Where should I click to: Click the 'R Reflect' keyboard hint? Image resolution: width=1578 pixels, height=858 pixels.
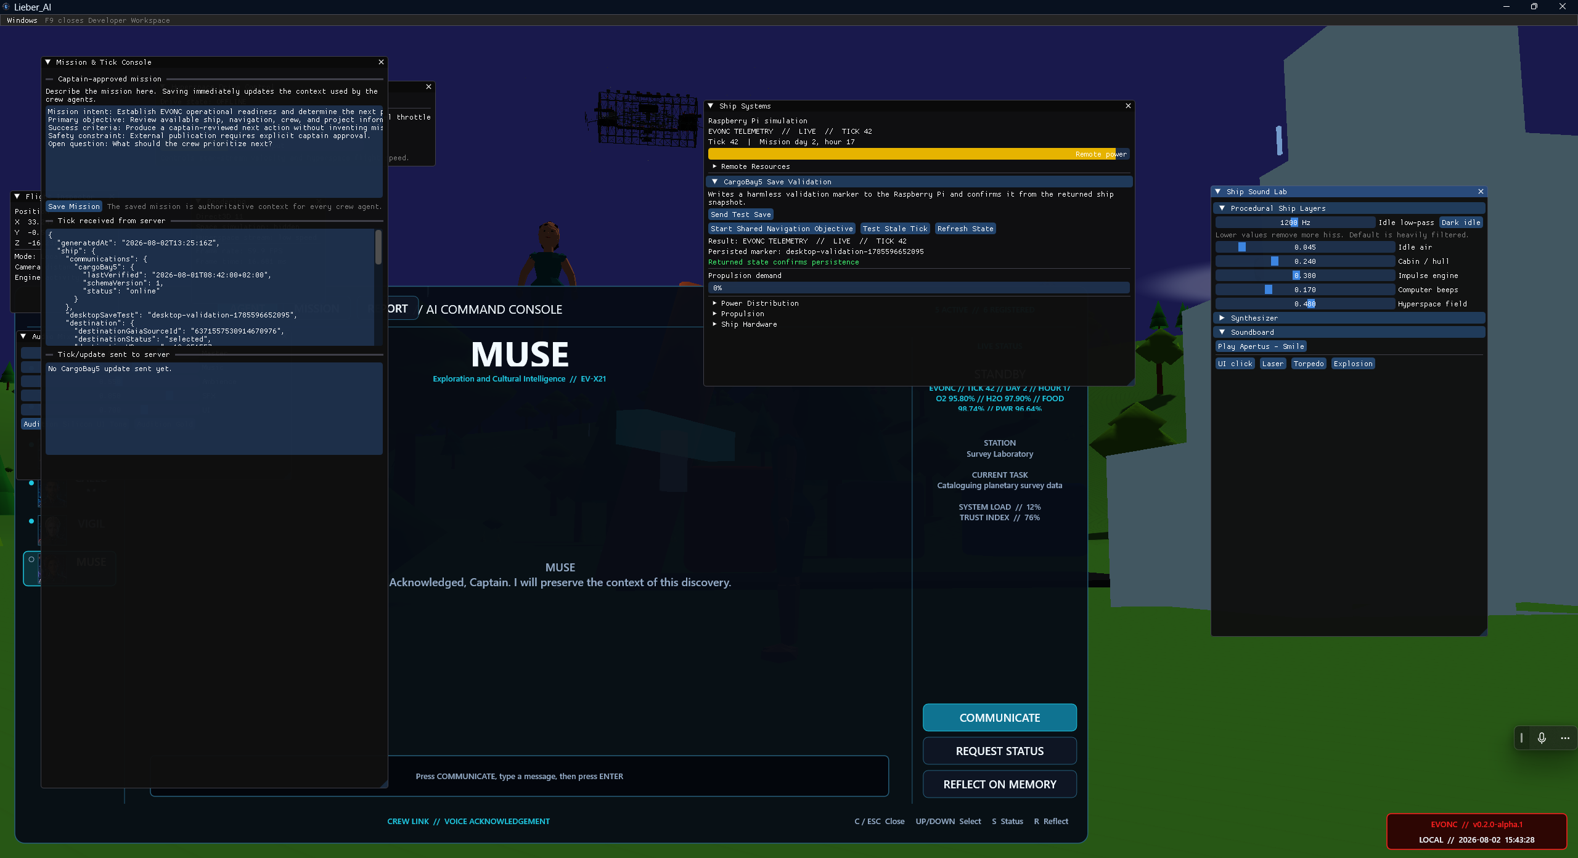click(x=1051, y=822)
